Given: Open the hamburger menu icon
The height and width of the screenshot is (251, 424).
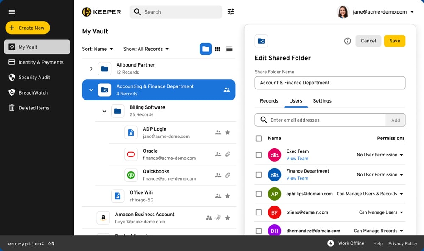Looking at the screenshot, I should click(x=12, y=12).
